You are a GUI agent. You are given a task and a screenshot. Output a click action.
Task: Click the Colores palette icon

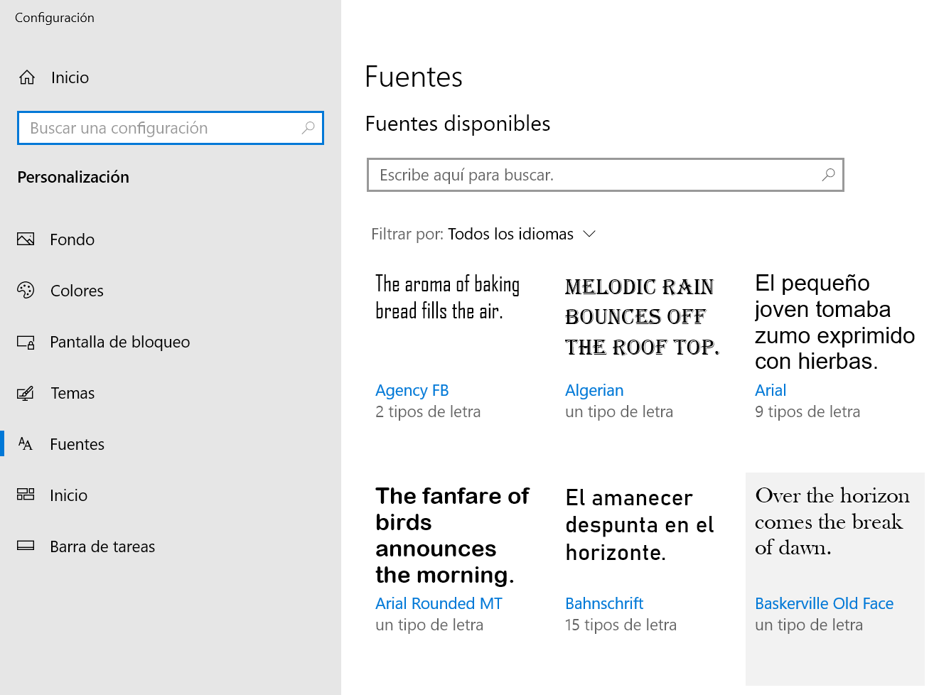pyautogui.click(x=26, y=291)
